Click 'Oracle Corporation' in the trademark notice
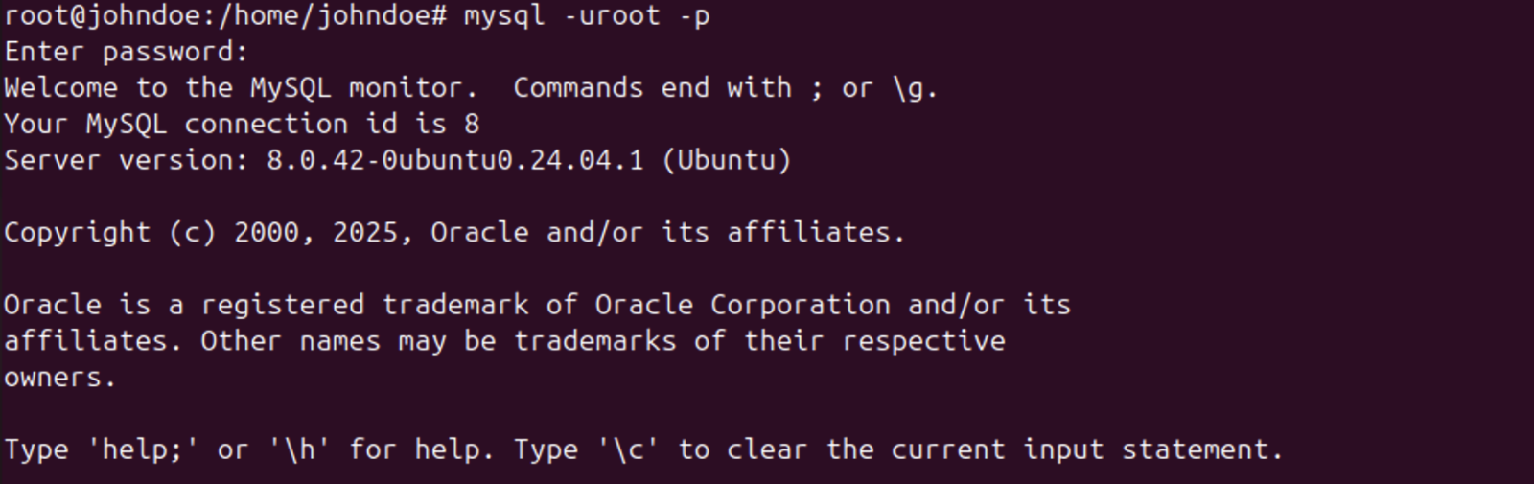 tap(742, 305)
